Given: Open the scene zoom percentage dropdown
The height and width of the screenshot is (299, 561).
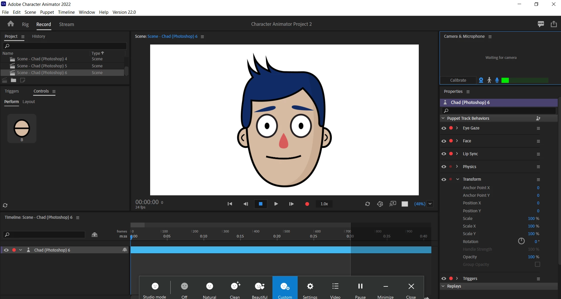Looking at the screenshot, I should 430,204.
